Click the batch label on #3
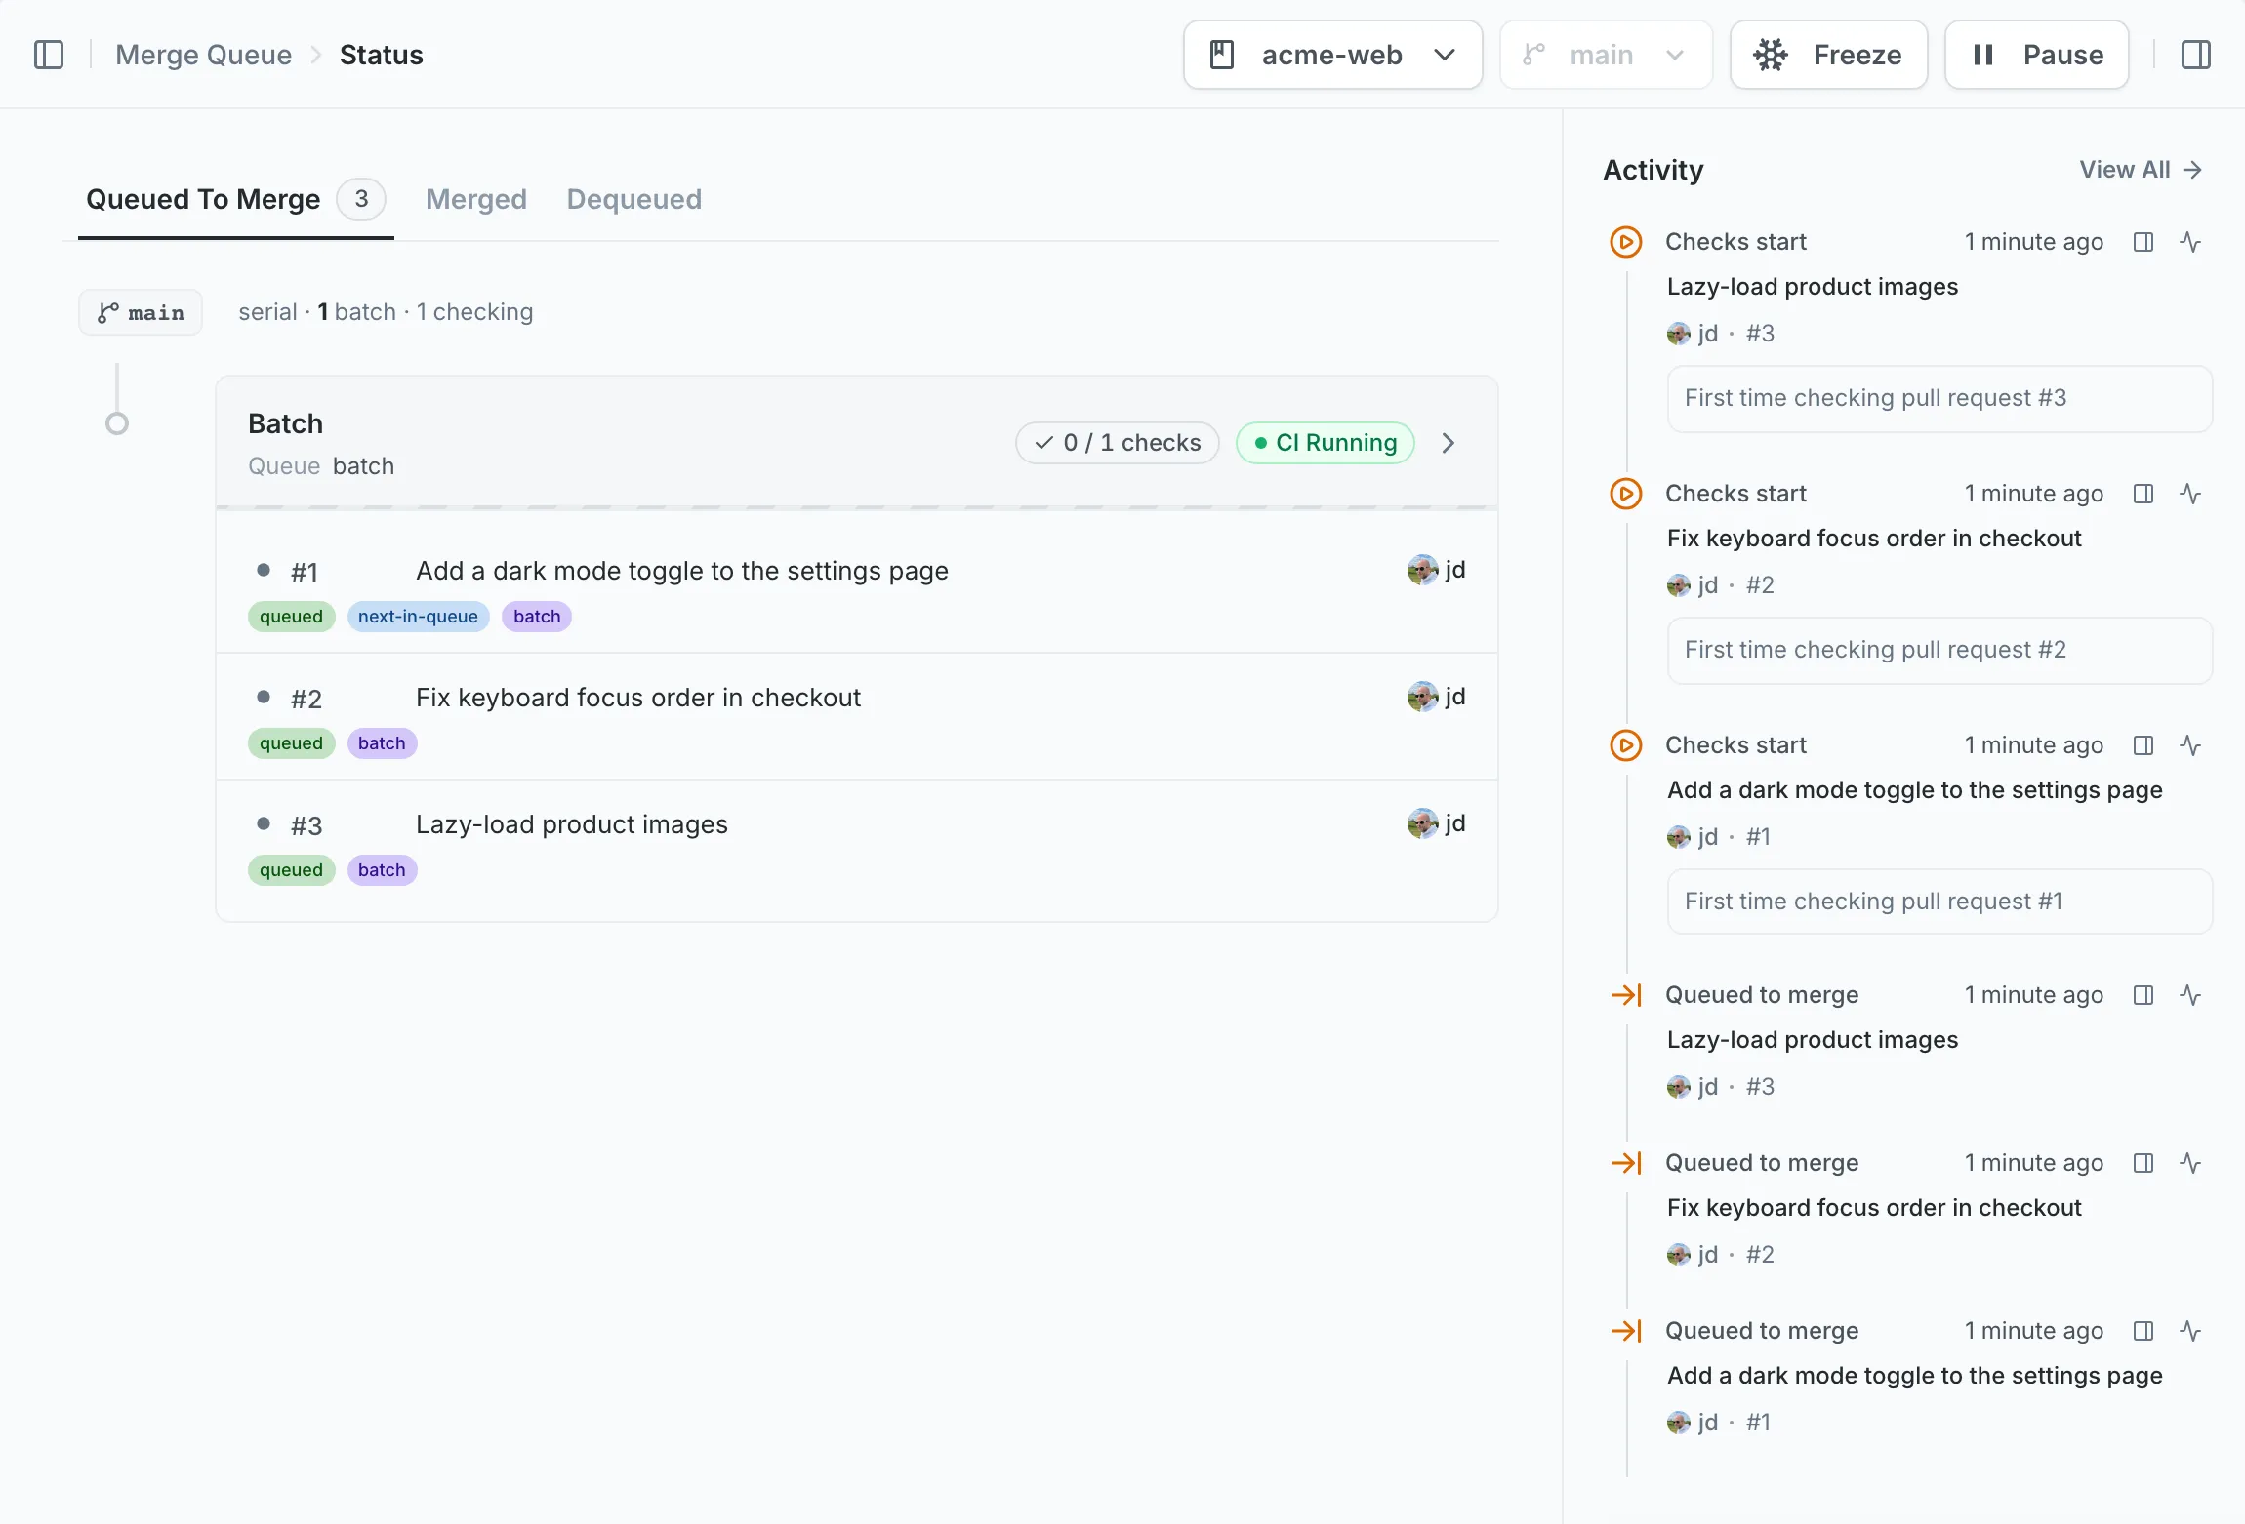Viewport: 2245px width, 1524px height. coord(382,870)
